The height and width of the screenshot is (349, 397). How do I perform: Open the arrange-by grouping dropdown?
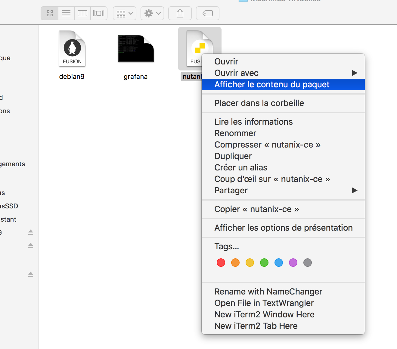coord(125,13)
